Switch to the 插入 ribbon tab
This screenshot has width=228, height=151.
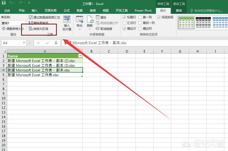click(35, 10)
